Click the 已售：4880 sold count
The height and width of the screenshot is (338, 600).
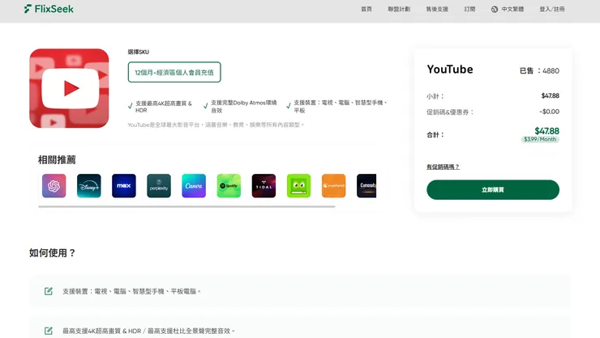click(539, 70)
